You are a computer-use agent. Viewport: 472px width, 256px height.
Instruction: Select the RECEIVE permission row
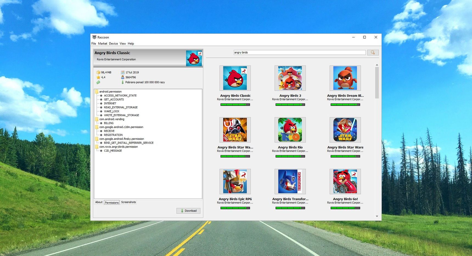[x=109, y=131]
